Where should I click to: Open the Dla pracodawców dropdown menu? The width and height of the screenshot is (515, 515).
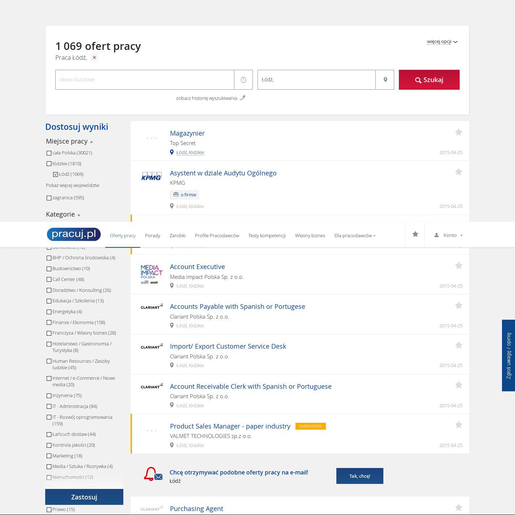[355, 235]
